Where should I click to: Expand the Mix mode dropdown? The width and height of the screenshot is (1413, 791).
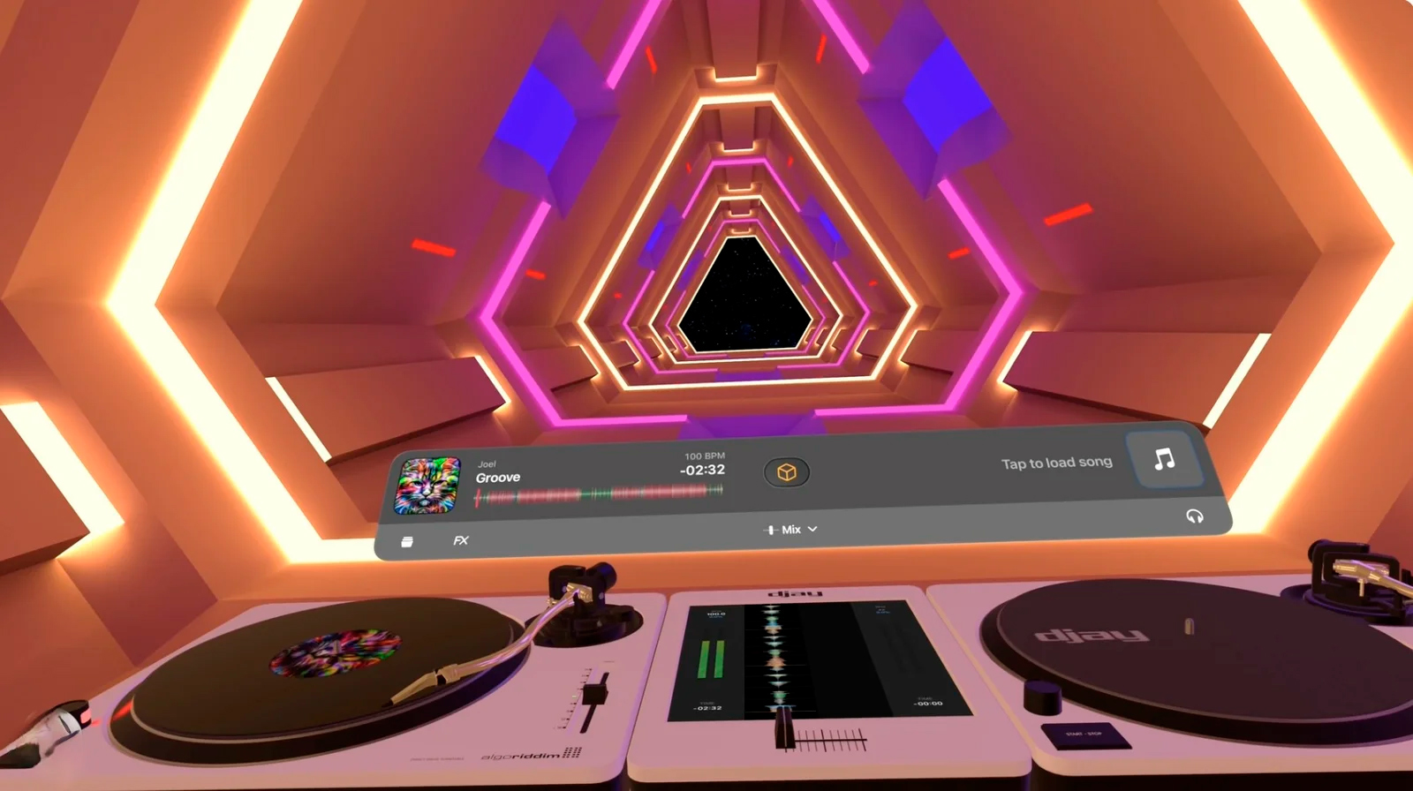pos(790,530)
